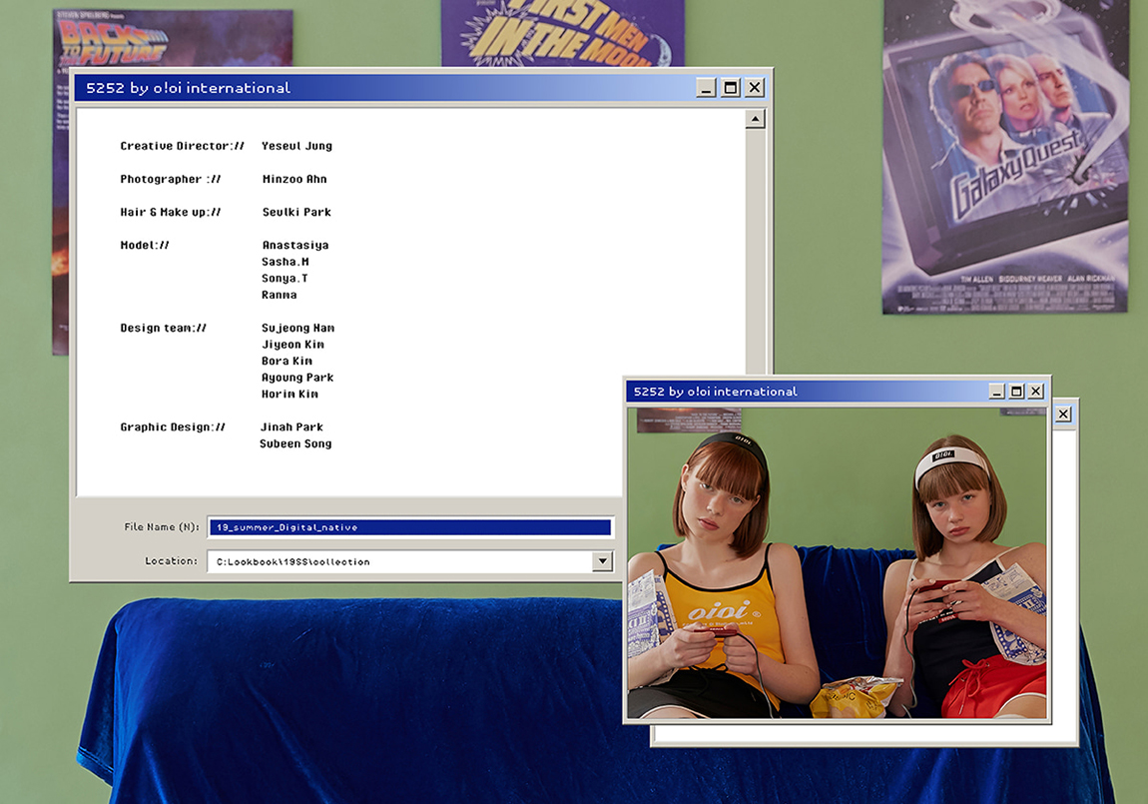Click the name 'Ayoung Park'

[297, 378]
